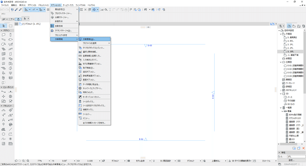Image resolution: width=306 pixels, height=166 pixels.
Task: Activate the Inject Parameters syringe icon
Action: point(20,10)
